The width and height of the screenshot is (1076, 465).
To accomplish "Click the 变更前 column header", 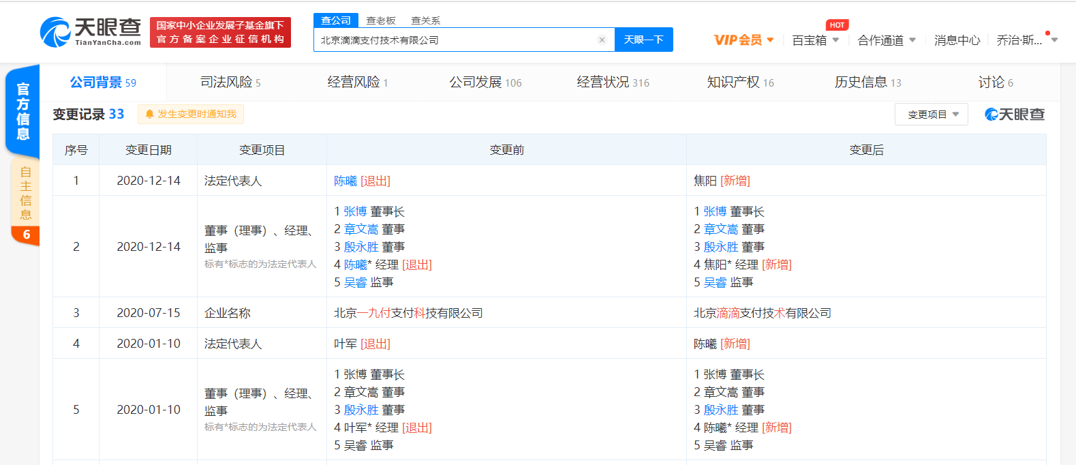I will coord(507,150).
